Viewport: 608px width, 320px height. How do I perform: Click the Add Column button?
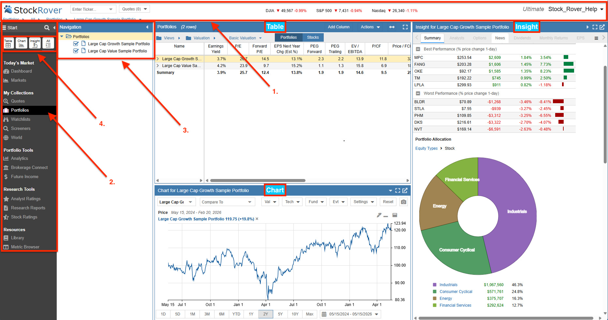[x=338, y=27]
